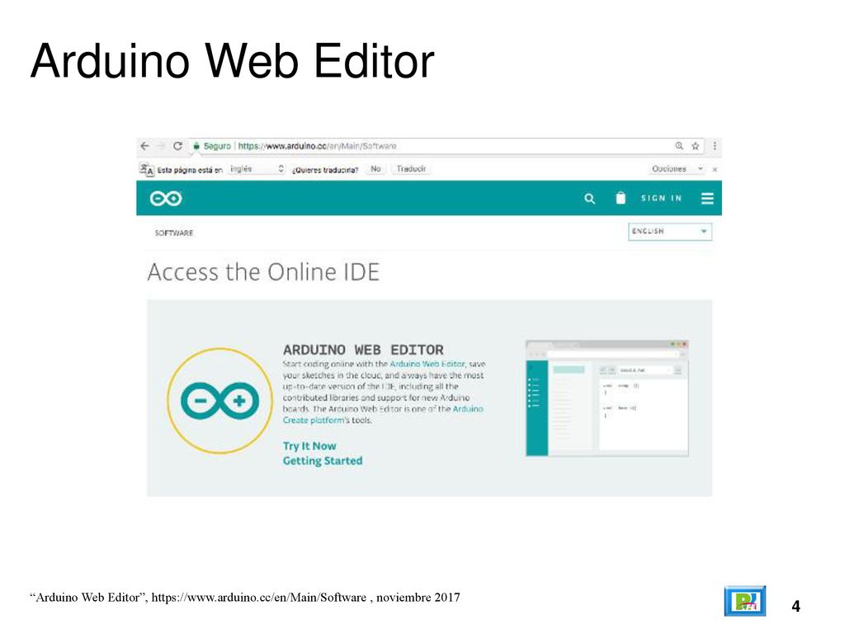The width and height of the screenshot is (845, 634).
Task: Click the large Arduino infinity logo circle
Action: point(220,400)
